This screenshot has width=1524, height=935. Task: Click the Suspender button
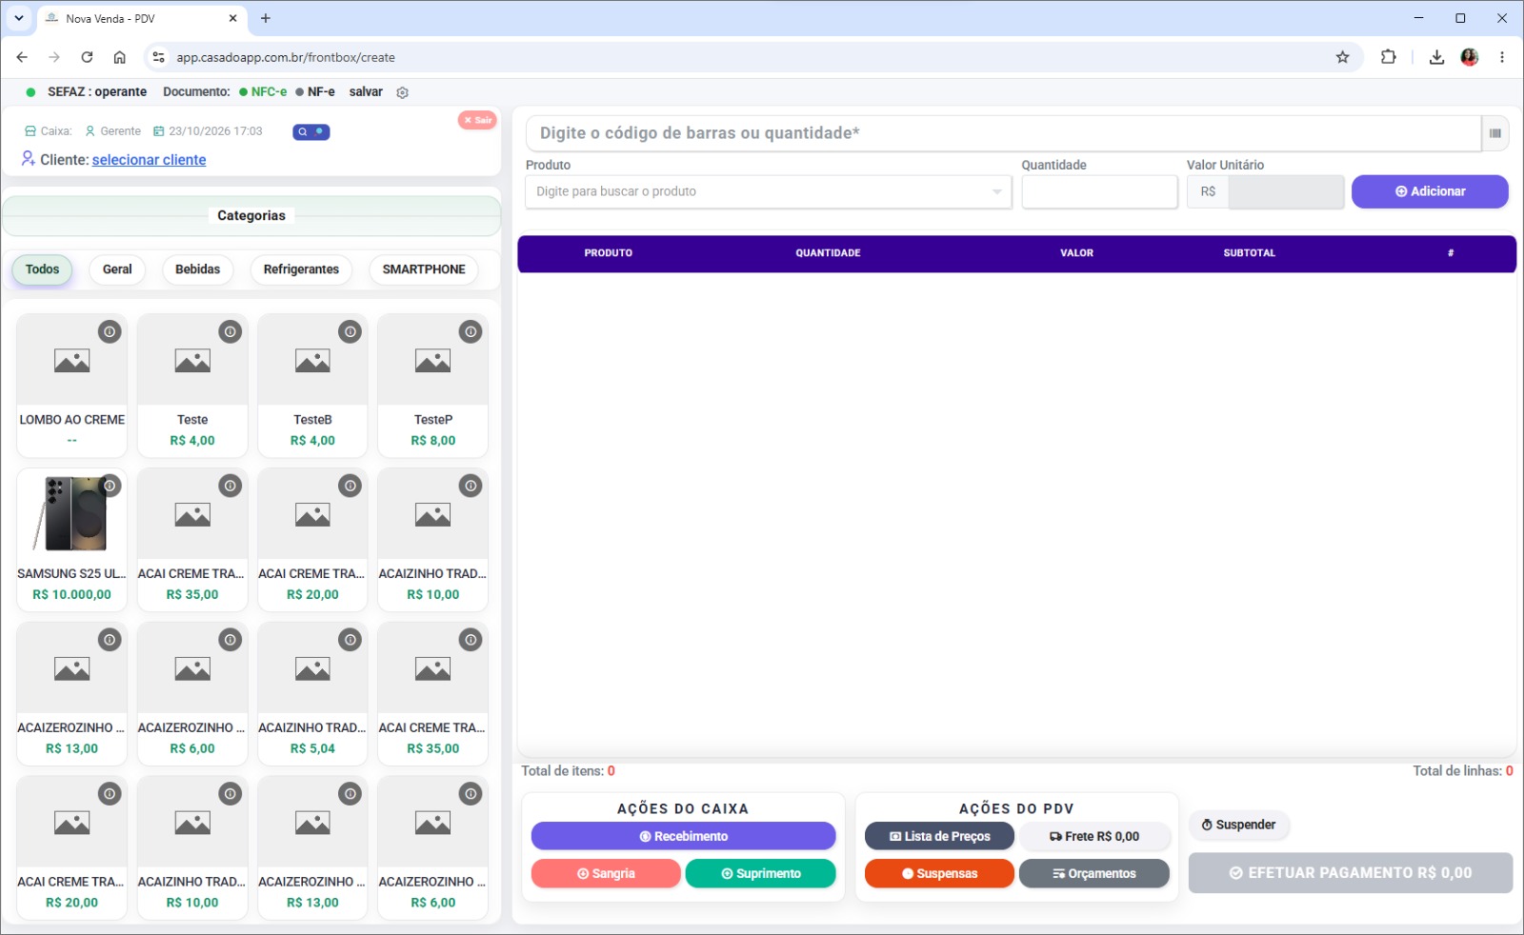coord(1238,825)
